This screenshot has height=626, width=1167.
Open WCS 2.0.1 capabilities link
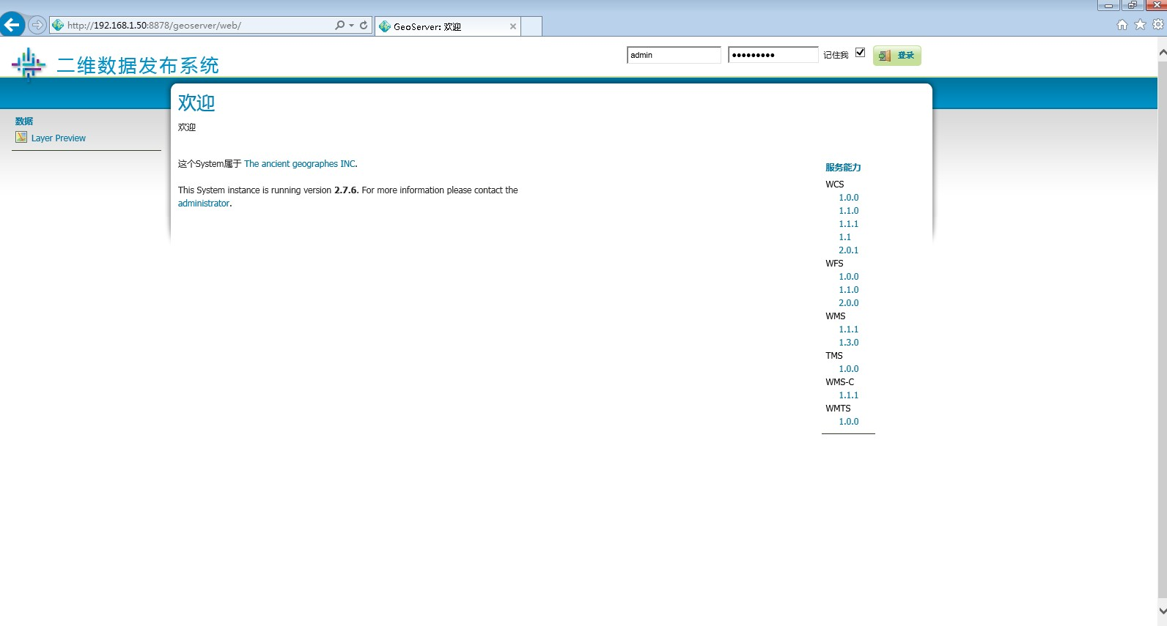click(x=849, y=250)
